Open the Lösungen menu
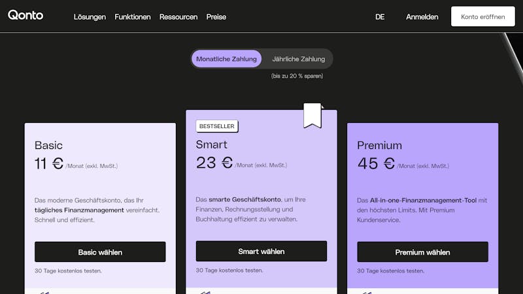523x294 pixels. point(90,17)
